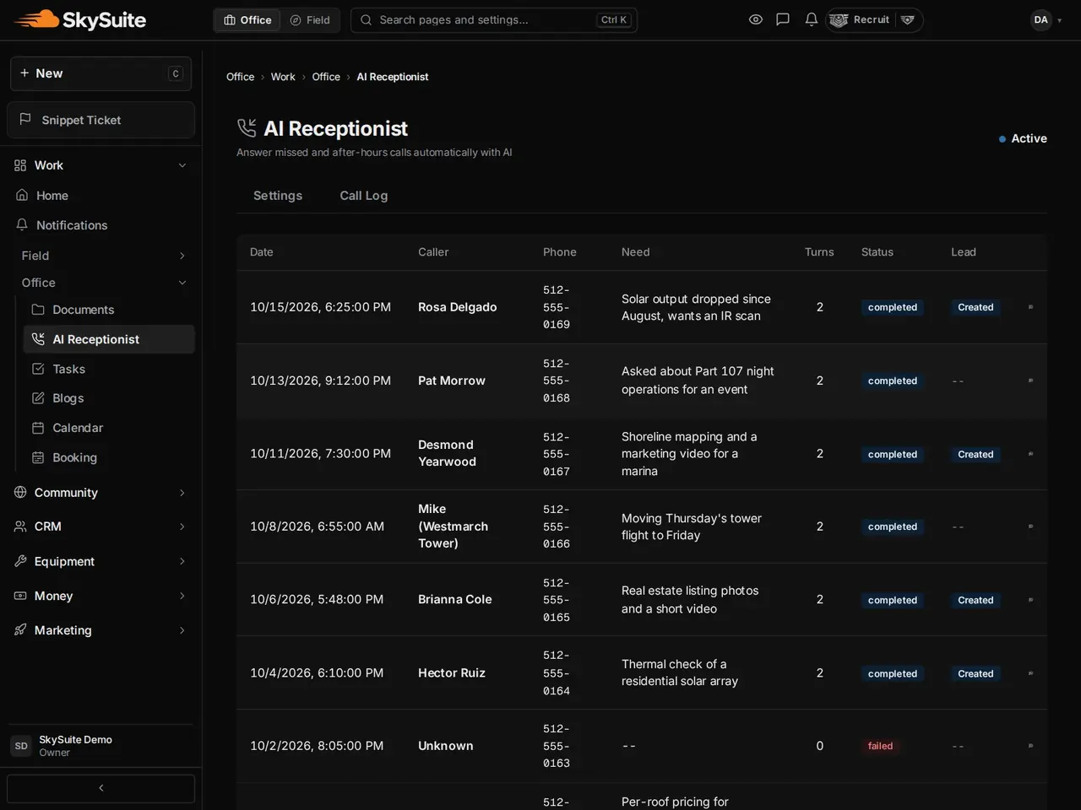Click the flag icon in the Unknown caller row
Image resolution: width=1081 pixels, height=810 pixels.
pyautogui.click(x=1030, y=746)
